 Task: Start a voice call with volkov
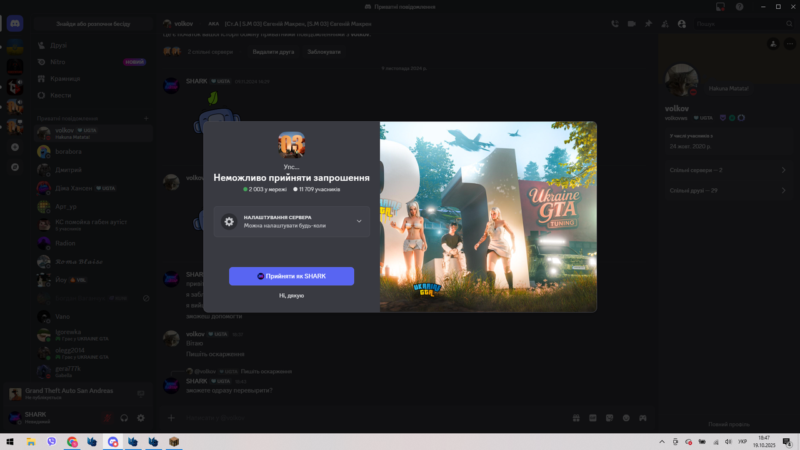pos(615,24)
